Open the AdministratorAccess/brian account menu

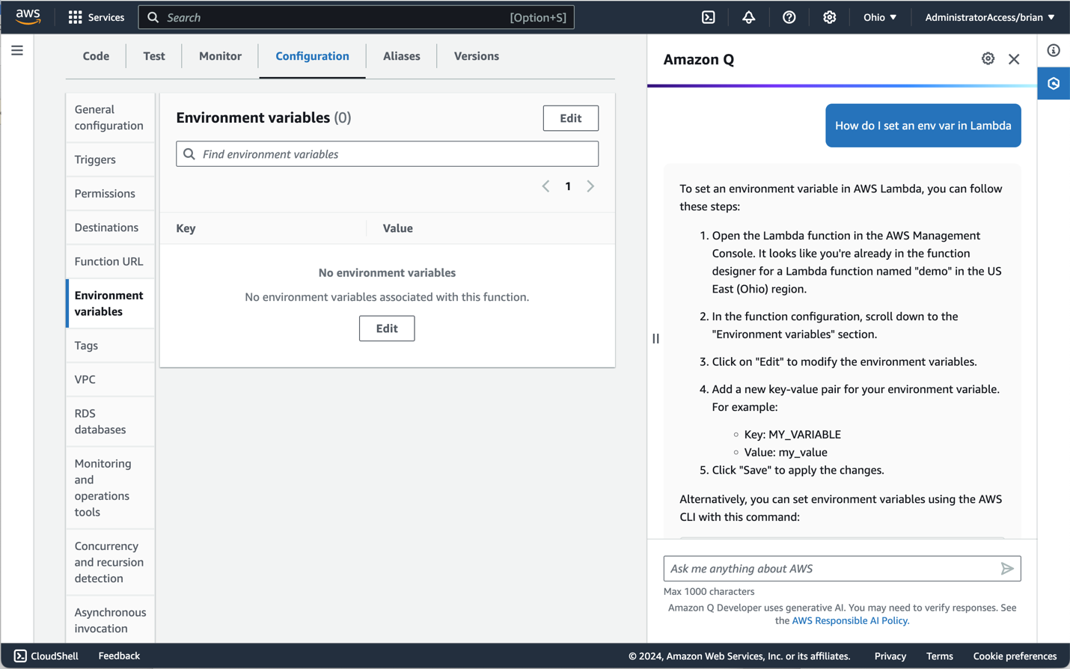coord(989,16)
